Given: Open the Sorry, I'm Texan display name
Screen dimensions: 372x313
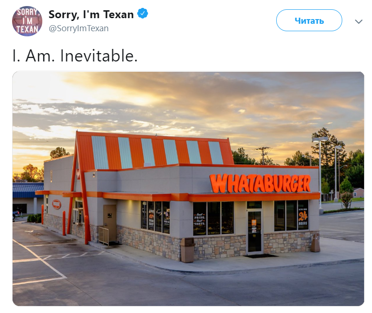Looking at the screenshot, I should coord(91,14).
